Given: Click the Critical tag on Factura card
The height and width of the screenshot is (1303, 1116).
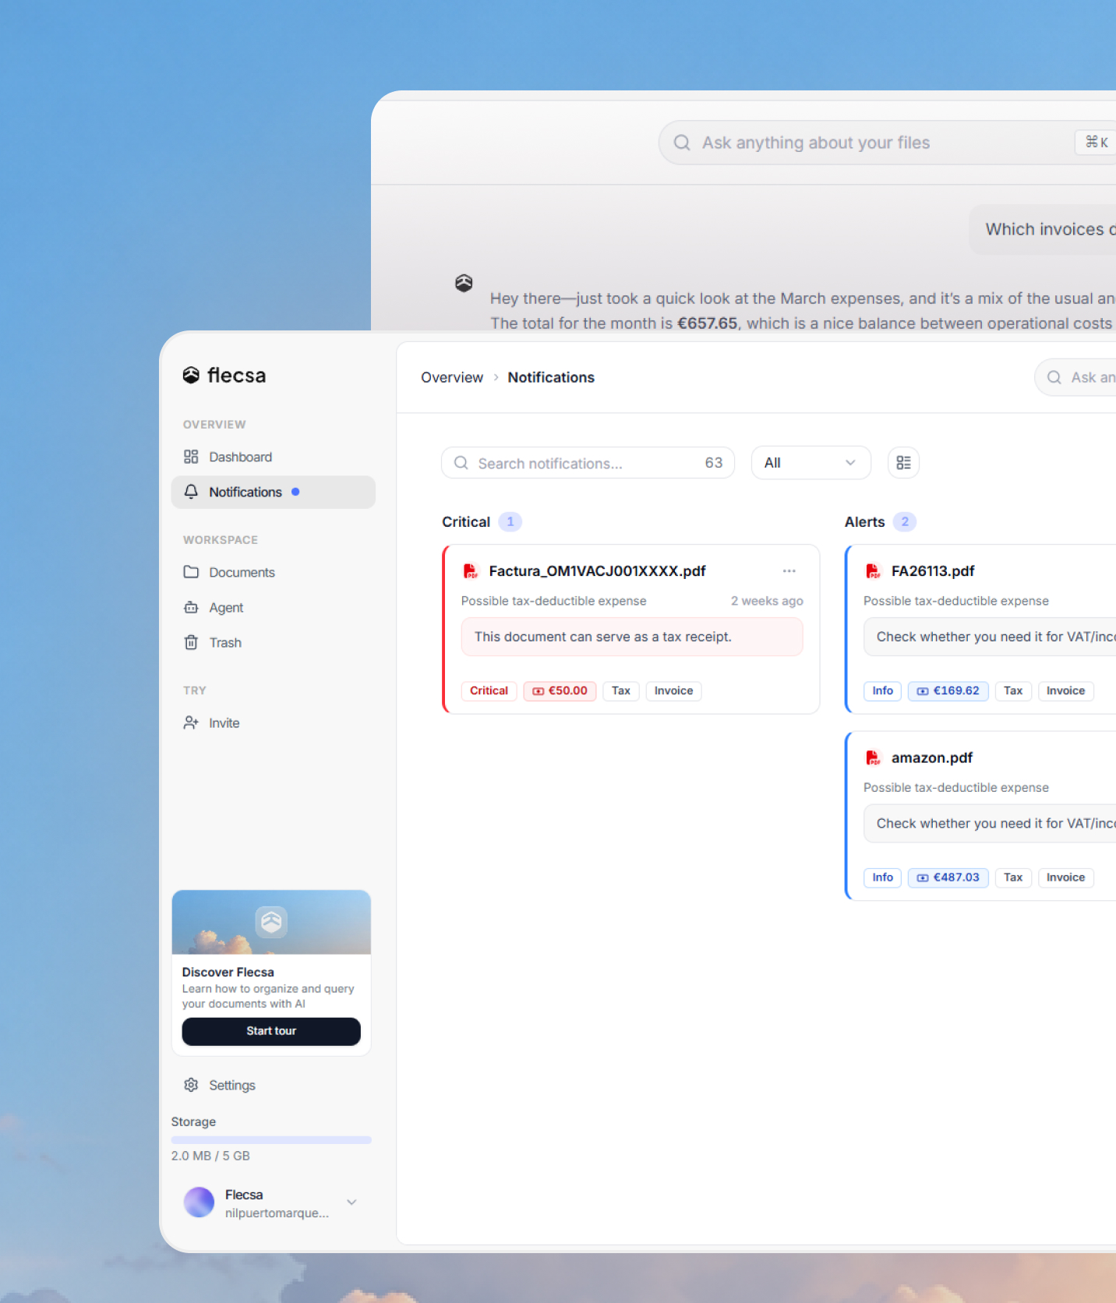Looking at the screenshot, I should (489, 691).
